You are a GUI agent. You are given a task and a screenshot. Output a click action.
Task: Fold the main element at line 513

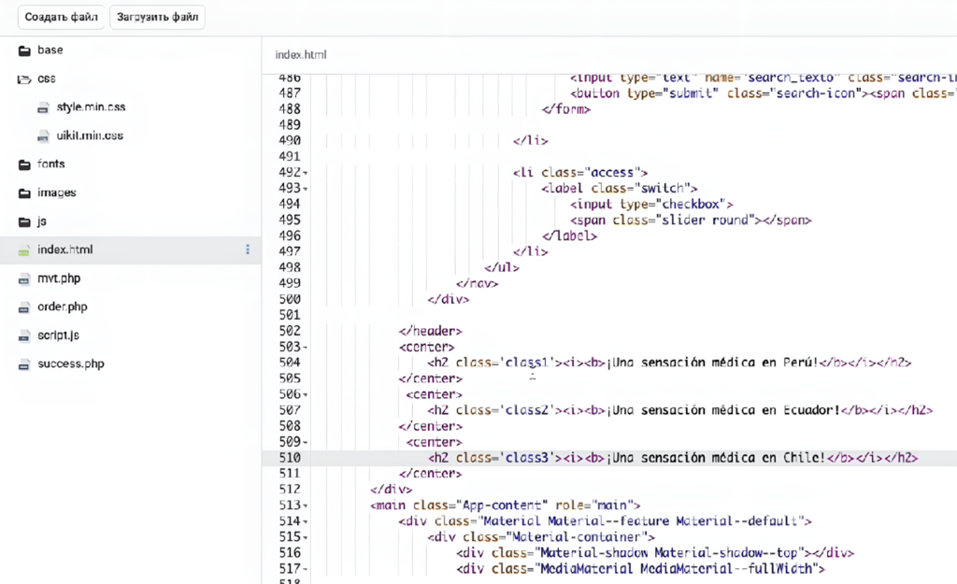point(306,506)
